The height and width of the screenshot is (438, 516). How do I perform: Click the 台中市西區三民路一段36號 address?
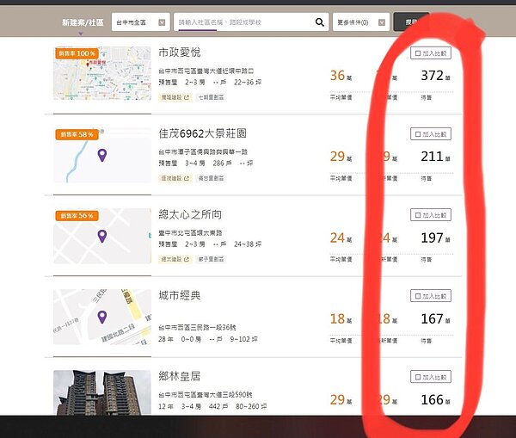(x=197, y=328)
